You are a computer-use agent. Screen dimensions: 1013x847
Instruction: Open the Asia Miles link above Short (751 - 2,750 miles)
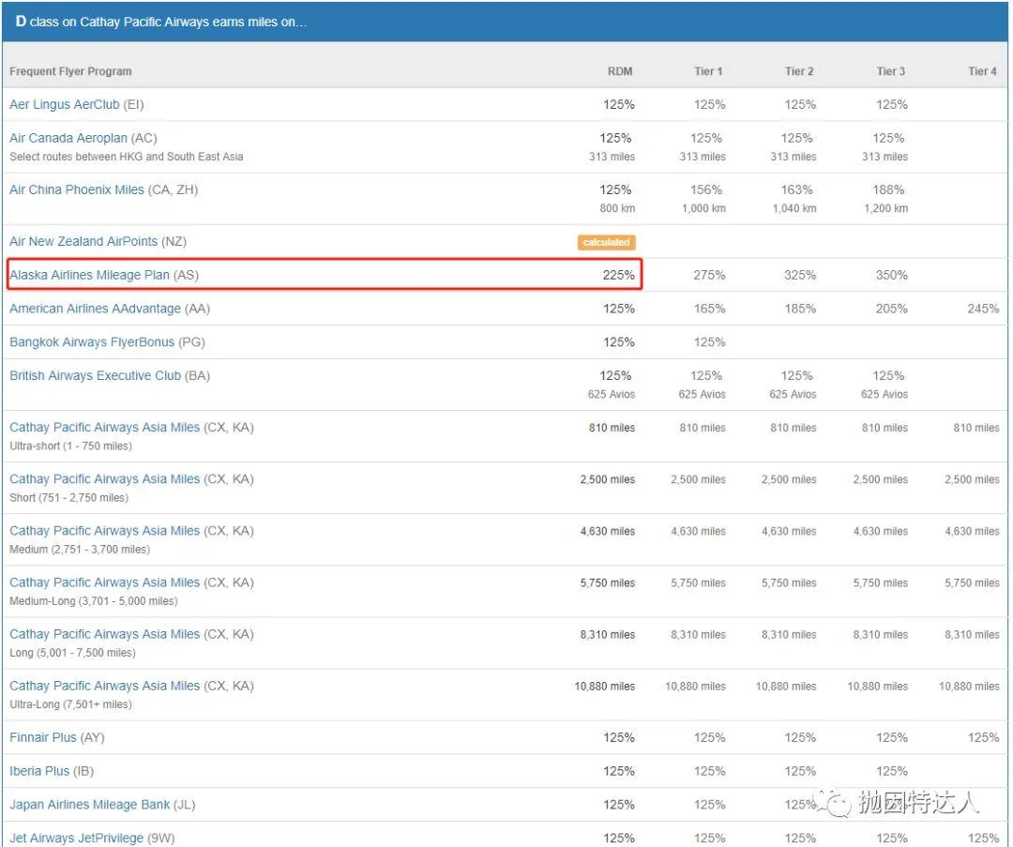(105, 479)
